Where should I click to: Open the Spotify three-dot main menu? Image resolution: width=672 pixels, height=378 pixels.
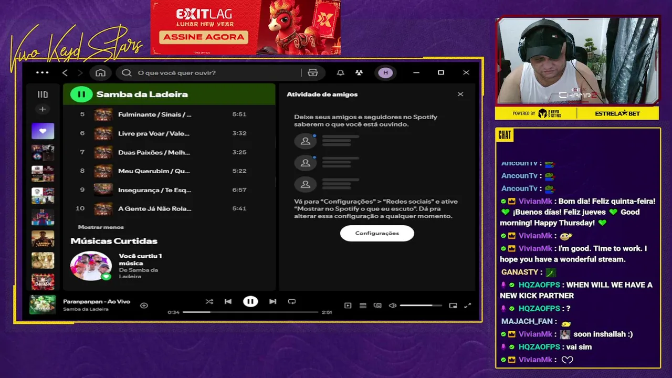43,72
